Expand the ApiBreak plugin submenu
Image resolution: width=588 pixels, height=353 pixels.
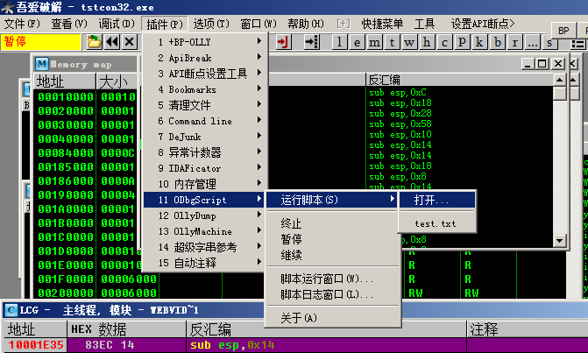(204, 58)
